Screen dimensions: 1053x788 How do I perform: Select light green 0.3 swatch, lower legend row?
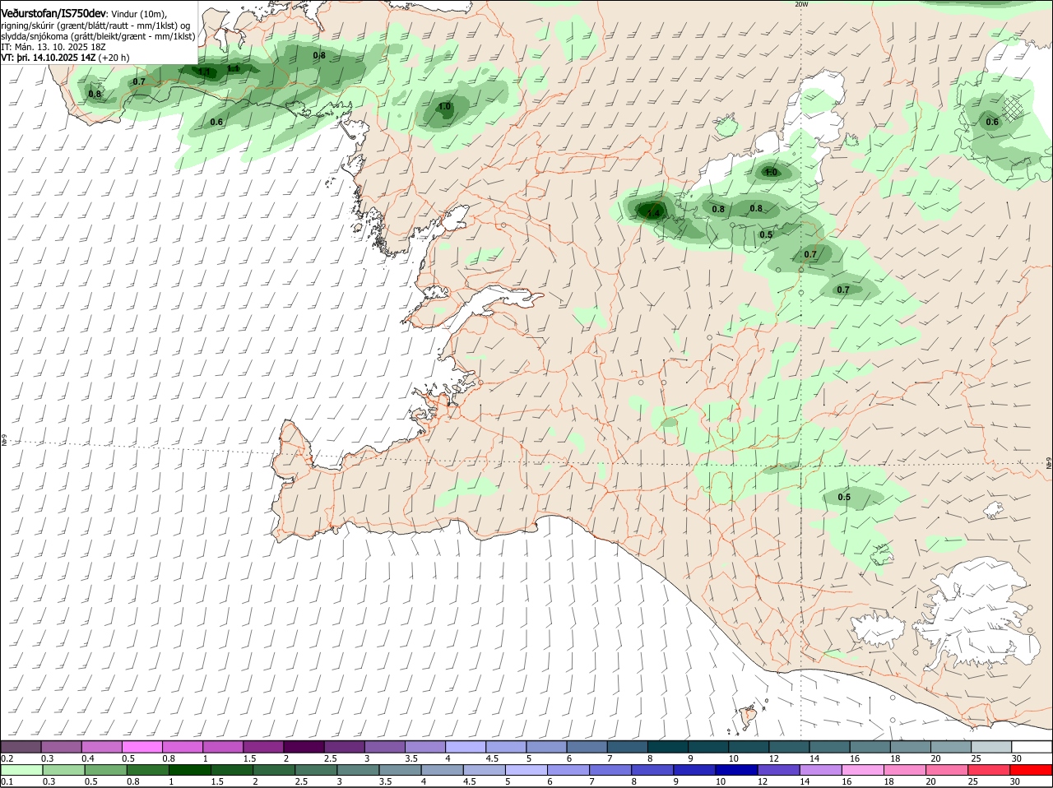[x=63, y=770]
